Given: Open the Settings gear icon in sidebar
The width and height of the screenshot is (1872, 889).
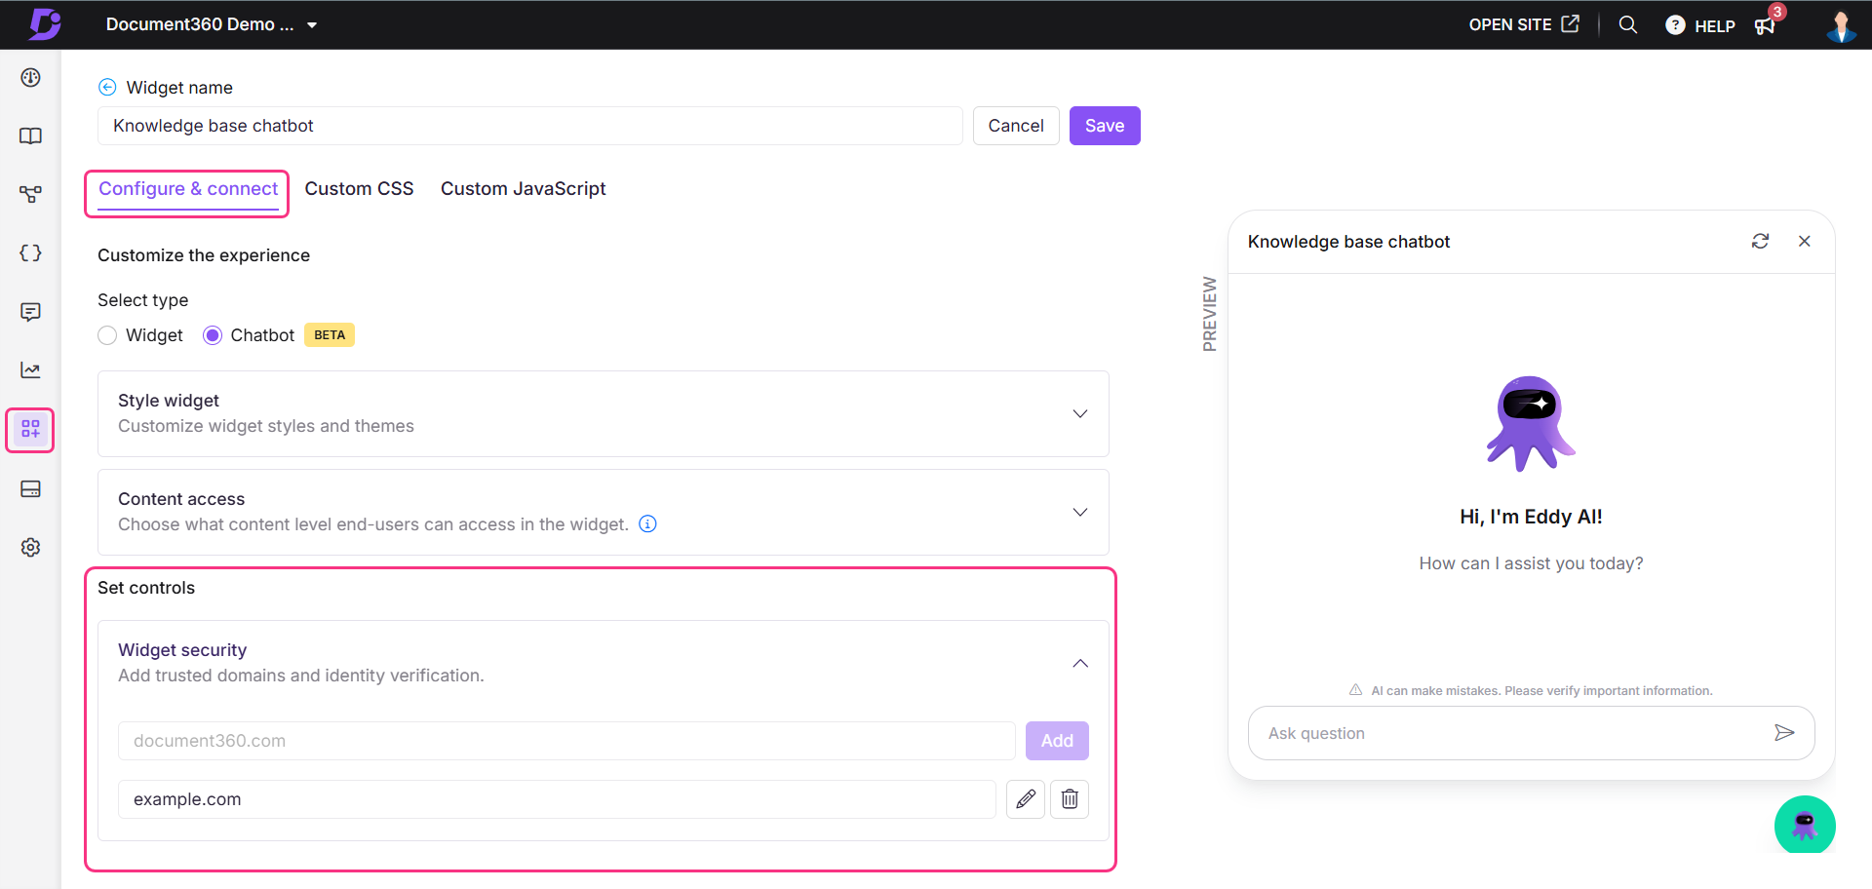Looking at the screenshot, I should click(x=31, y=548).
